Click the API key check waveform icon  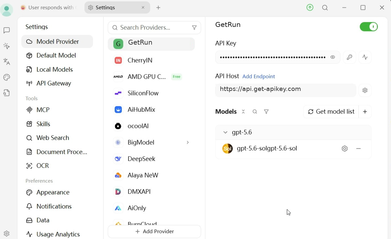coord(365,57)
